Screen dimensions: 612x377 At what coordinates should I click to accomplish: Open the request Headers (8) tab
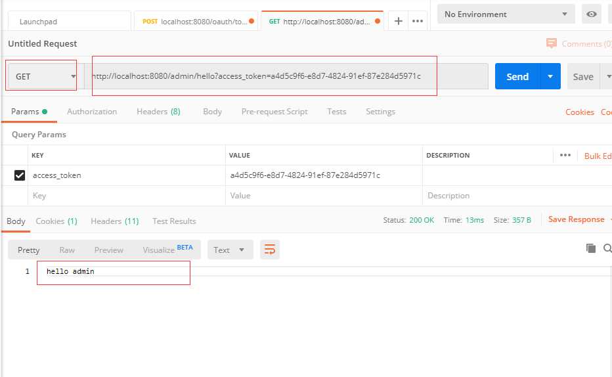coord(158,112)
